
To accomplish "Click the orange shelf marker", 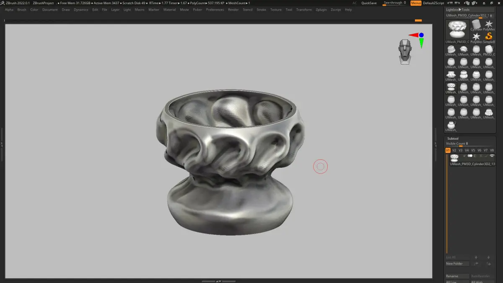I will coord(418,20).
